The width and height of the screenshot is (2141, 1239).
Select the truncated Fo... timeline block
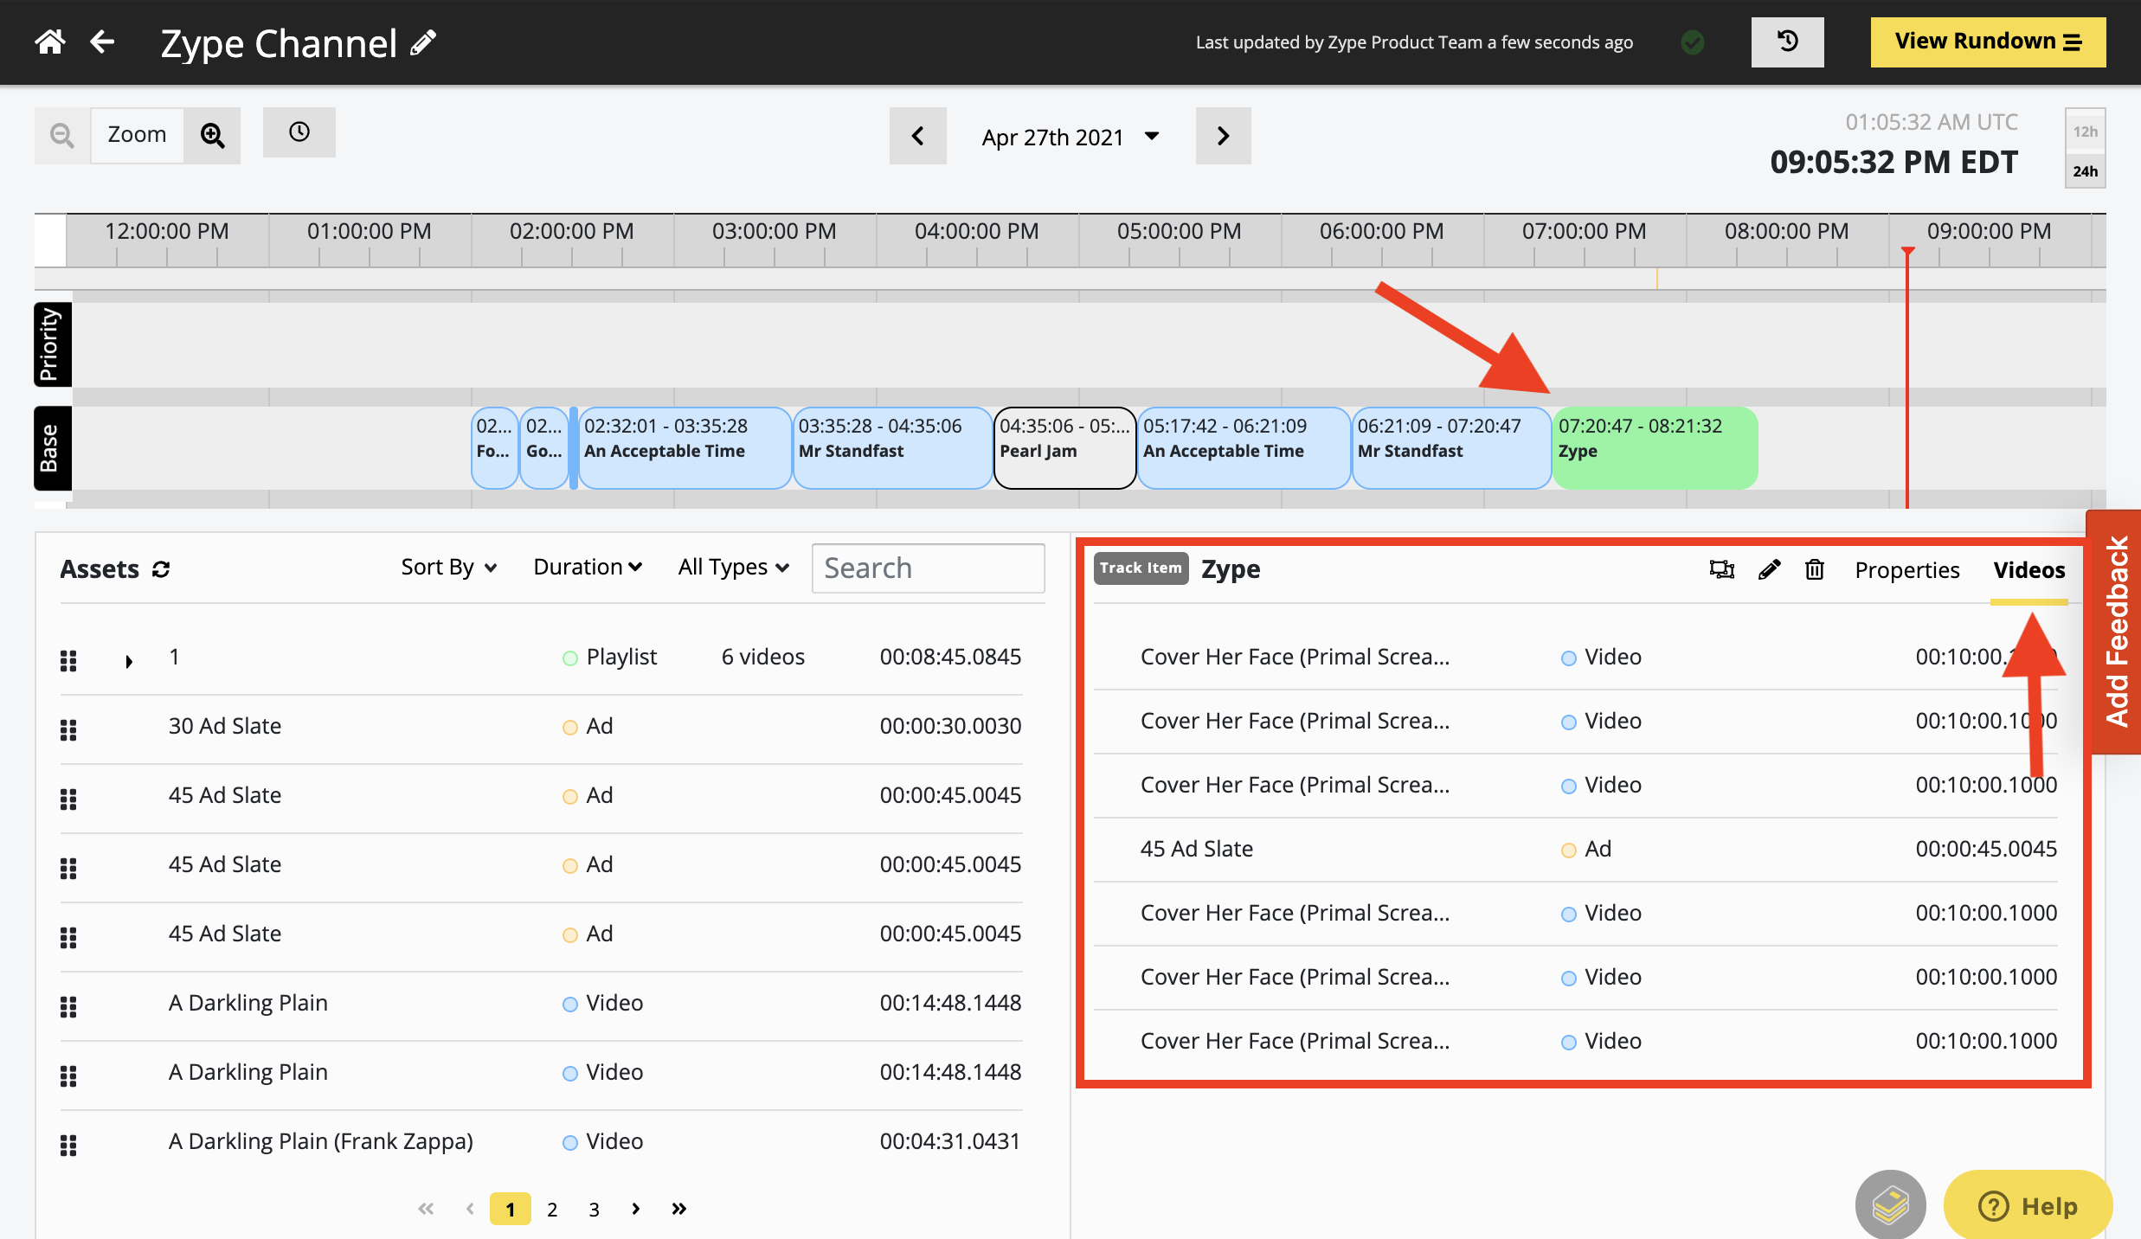494,448
